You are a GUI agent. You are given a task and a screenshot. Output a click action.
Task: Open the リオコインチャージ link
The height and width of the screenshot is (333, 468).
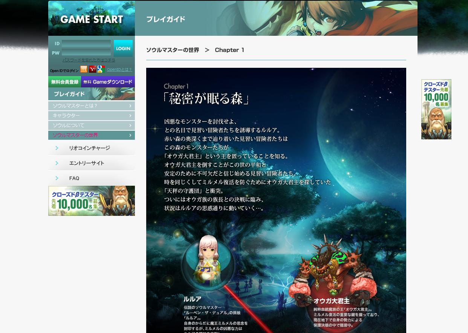[92, 148]
